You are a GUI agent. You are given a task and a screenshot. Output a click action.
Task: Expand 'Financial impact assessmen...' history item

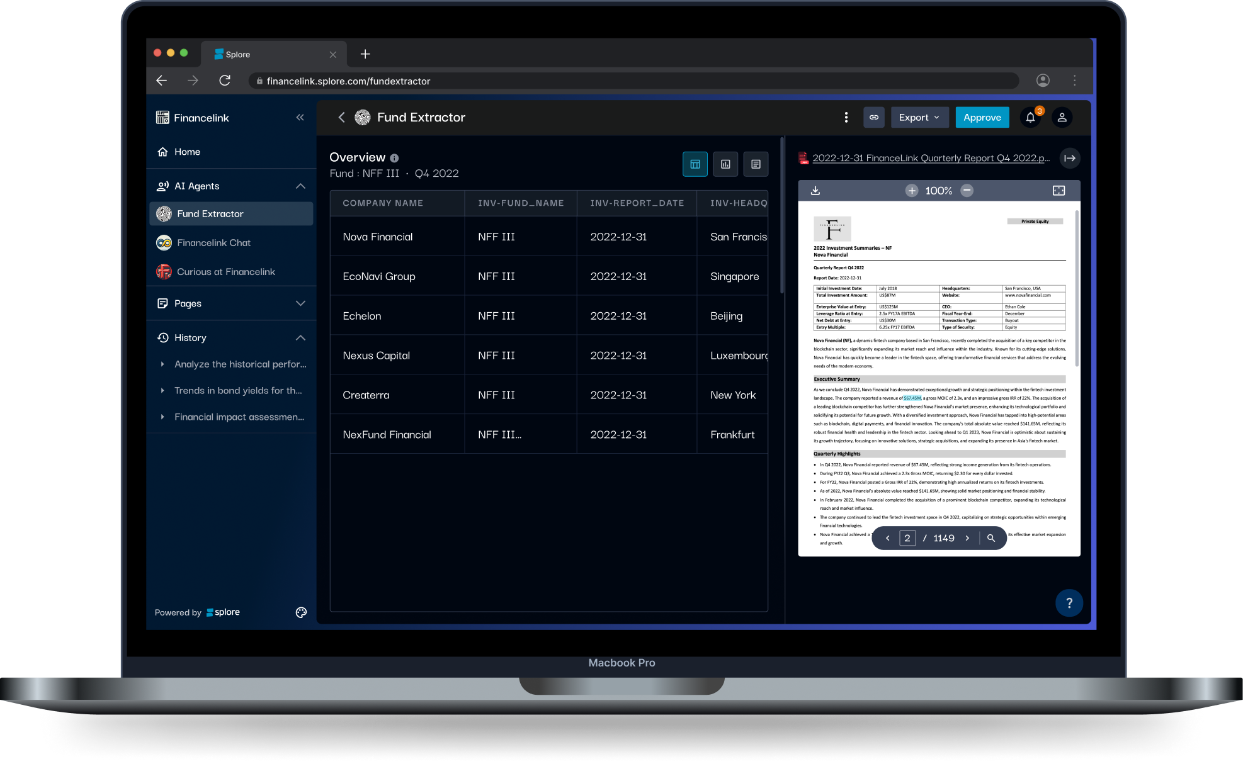pos(162,417)
